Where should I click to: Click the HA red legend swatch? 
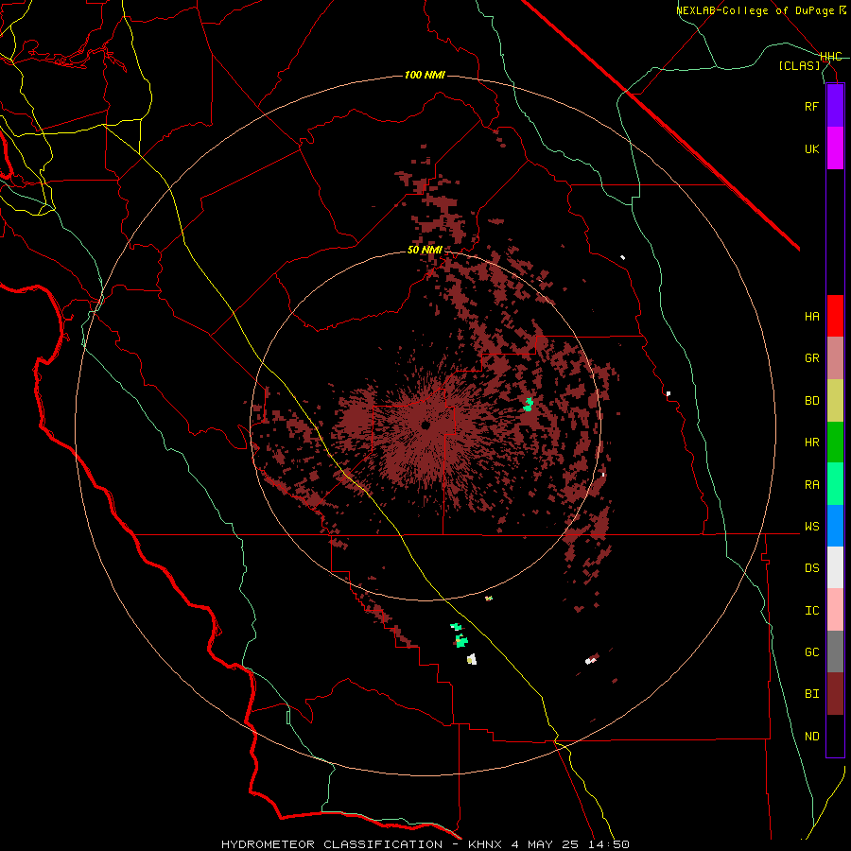(x=835, y=316)
